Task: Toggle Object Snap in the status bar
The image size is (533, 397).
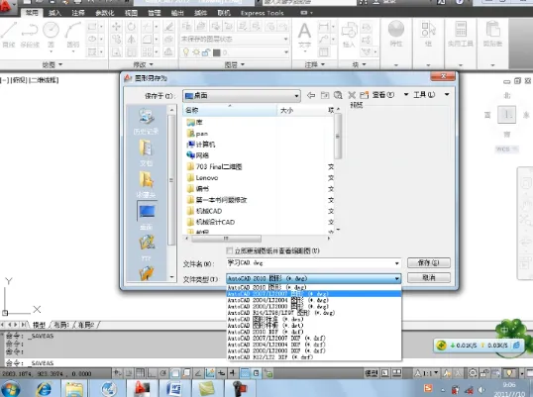Action: tap(175, 373)
